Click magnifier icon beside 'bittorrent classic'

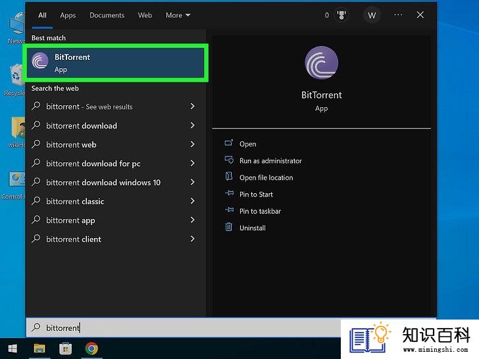coord(36,201)
